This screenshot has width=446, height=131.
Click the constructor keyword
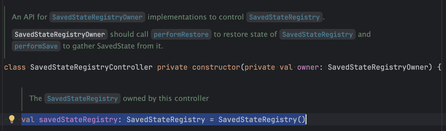[x=216, y=67]
